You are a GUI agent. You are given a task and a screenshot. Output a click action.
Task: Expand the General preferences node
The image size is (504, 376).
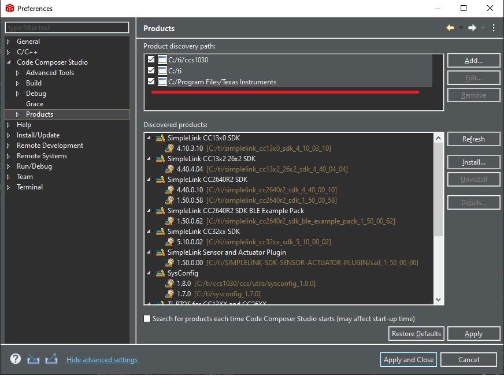click(x=8, y=42)
